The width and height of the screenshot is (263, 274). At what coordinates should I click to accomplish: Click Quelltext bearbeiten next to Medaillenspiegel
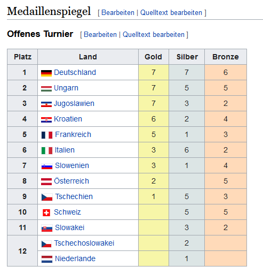click(x=171, y=13)
